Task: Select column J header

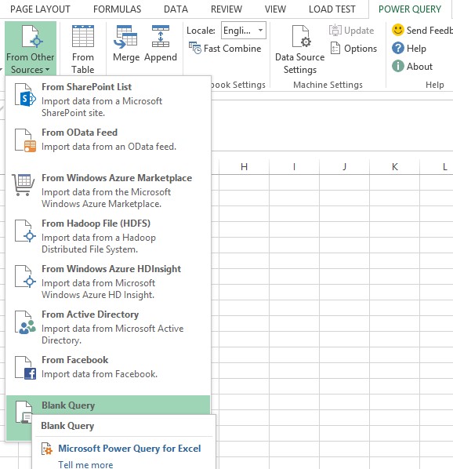Action: tap(344, 167)
